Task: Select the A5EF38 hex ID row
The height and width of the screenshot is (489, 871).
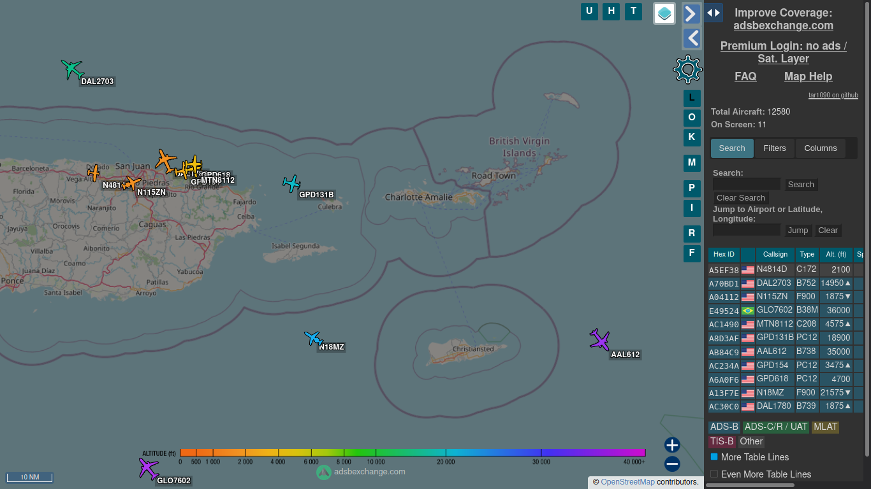Action: (x=786, y=270)
